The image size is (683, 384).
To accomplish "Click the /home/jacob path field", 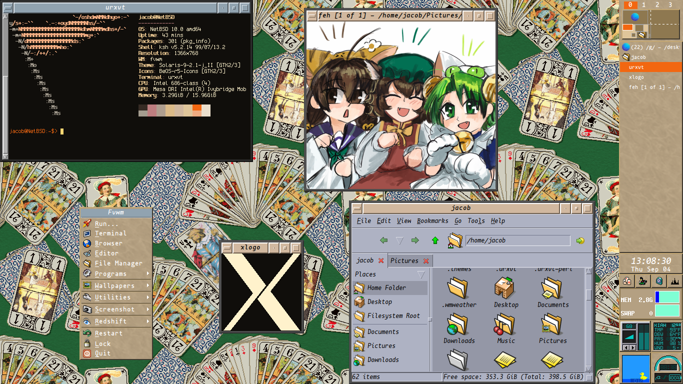I will tap(518, 240).
